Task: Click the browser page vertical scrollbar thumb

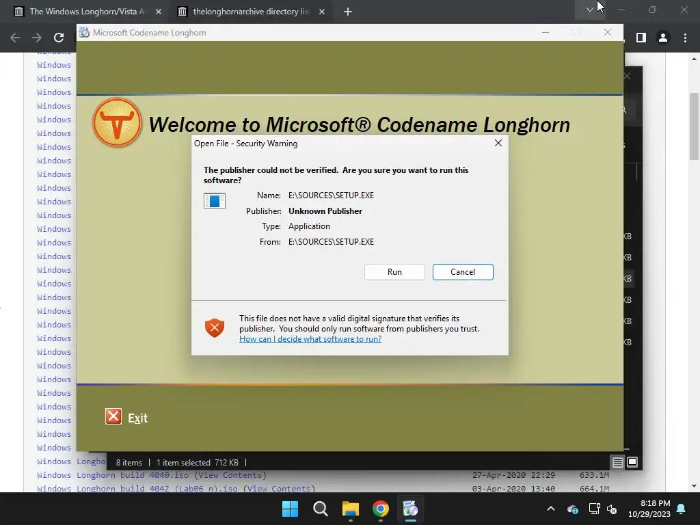Action: click(695, 126)
